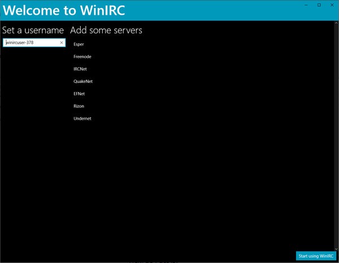The width and height of the screenshot is (339, 263).
Task: Select the Rizon server
Action: click(79, 106)
